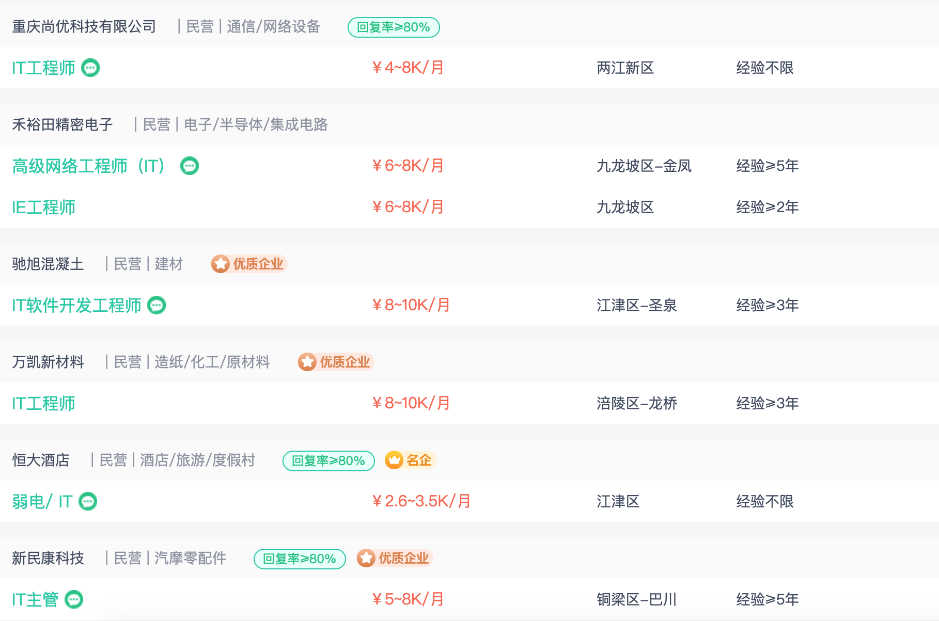Click 回复率≥80% tag next to 恒大酒店
This screenshot has height=621, width=939.
[328, 461]
